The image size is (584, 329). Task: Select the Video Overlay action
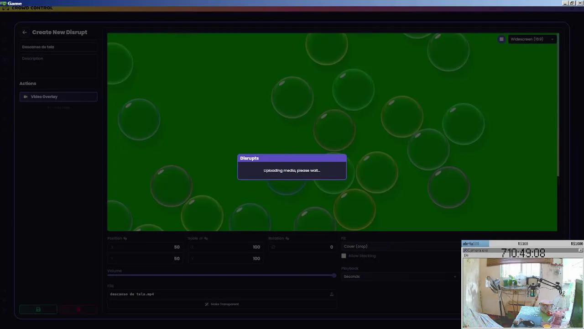point(58,97)
